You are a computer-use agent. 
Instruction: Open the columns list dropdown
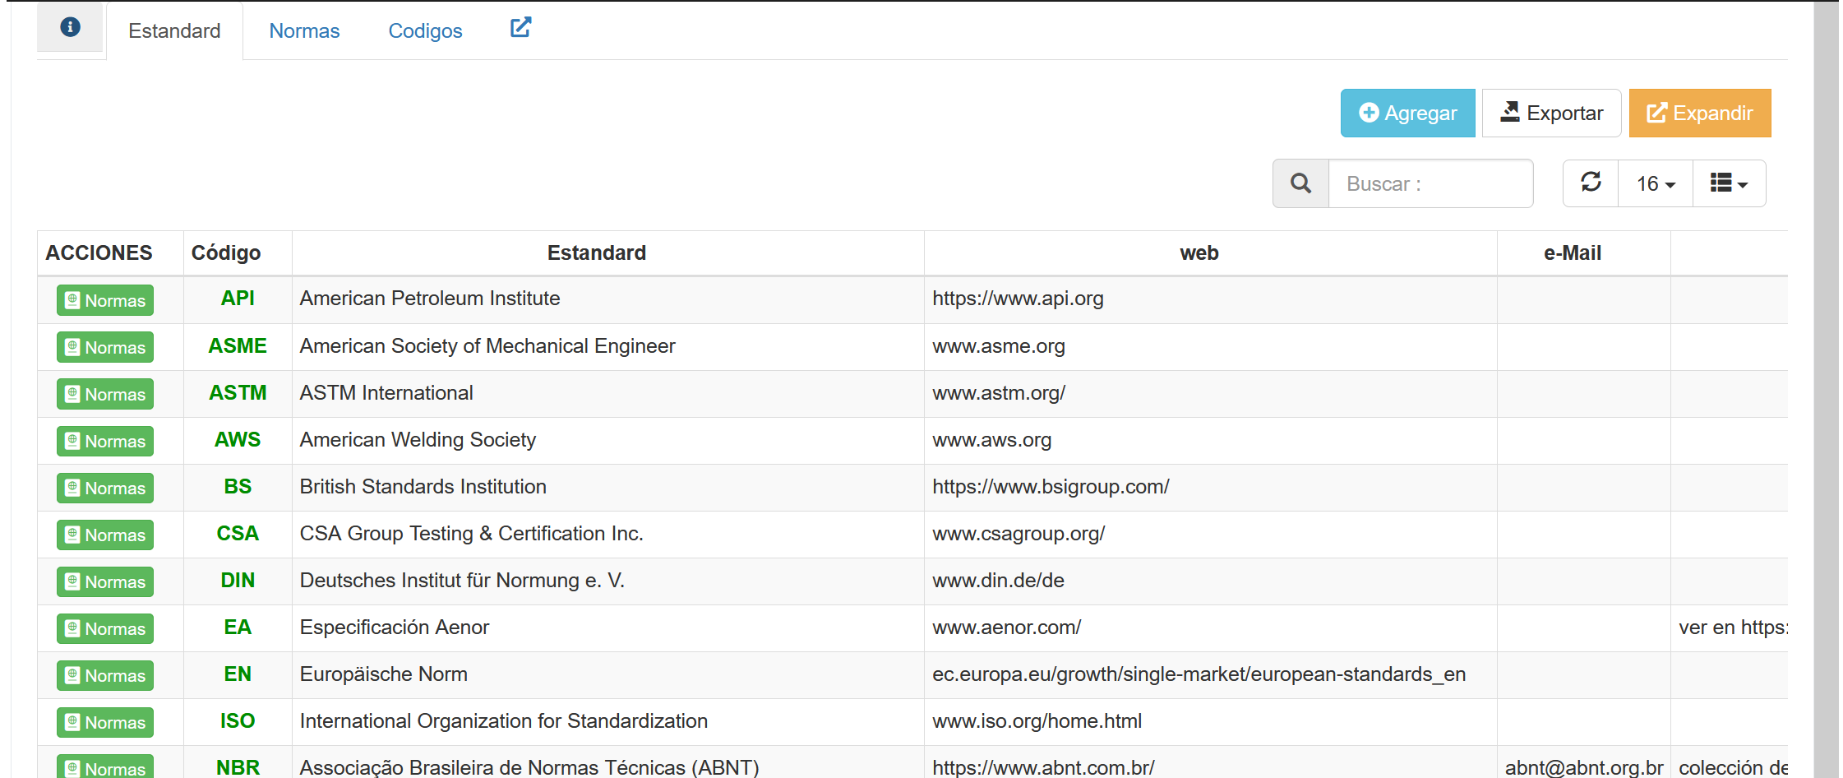[x=1728, y=183]
